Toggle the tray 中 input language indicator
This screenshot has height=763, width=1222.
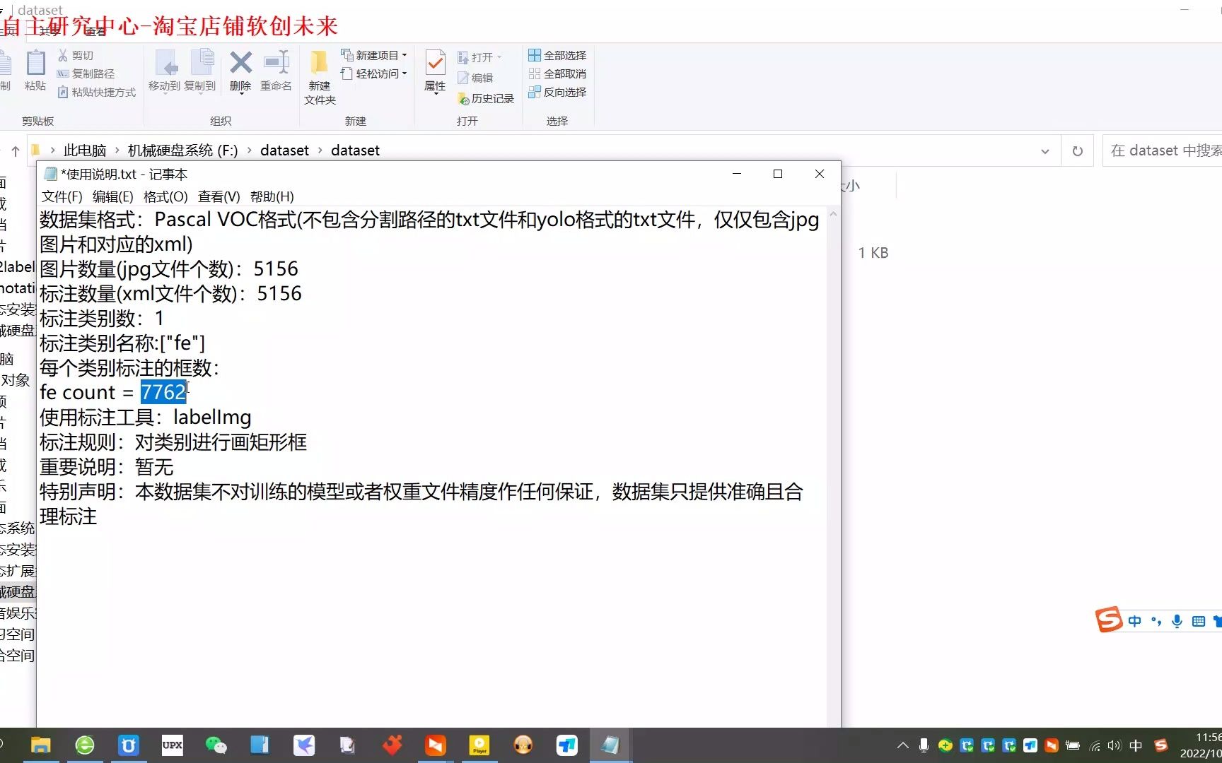coord(1136,745)
